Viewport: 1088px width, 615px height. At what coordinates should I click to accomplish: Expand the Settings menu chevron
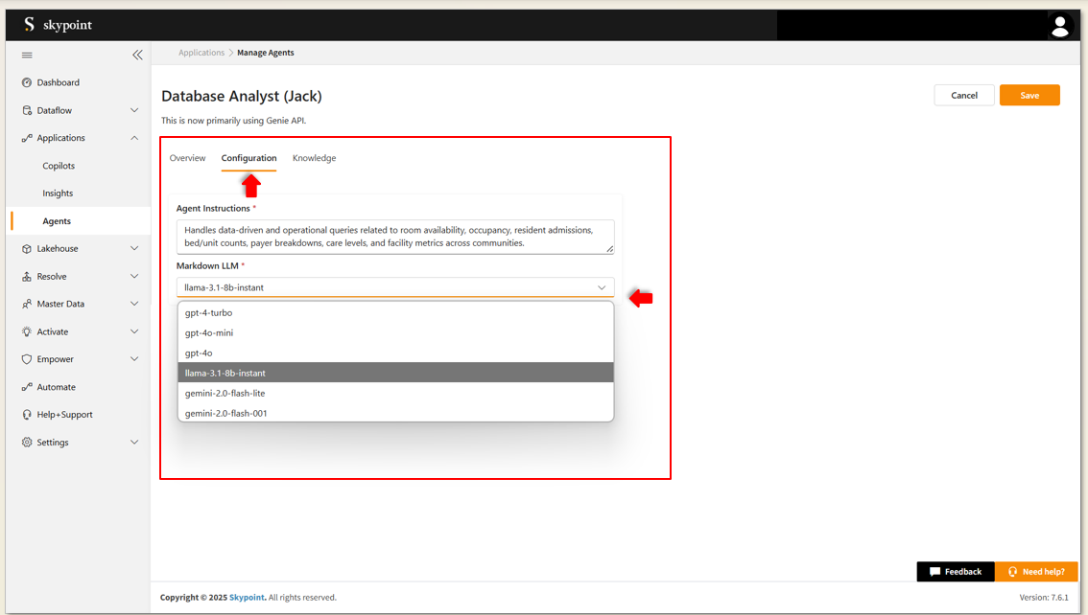pos(134,443)
